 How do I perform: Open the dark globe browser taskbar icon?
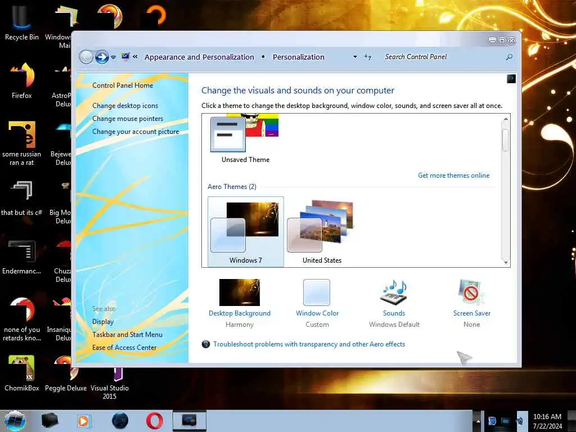click(120, 421)
